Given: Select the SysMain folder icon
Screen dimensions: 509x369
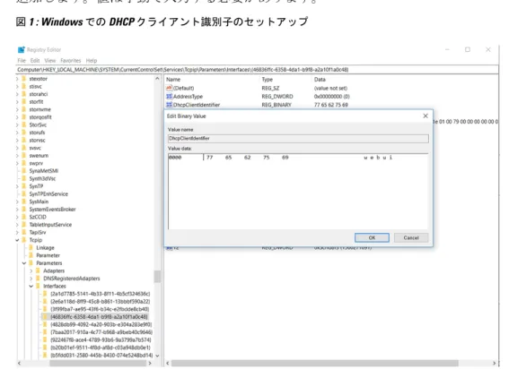Looking at the screenshot, I should click(x=24, y=202).
